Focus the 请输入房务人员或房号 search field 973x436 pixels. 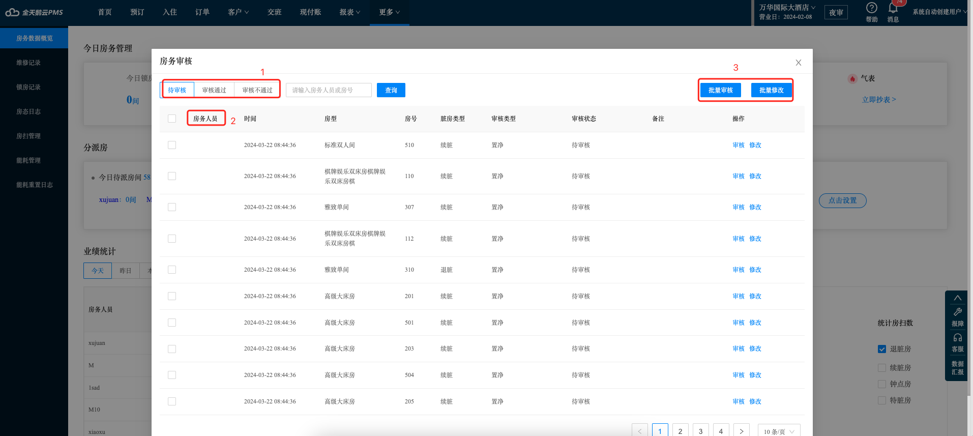[329, 90]
